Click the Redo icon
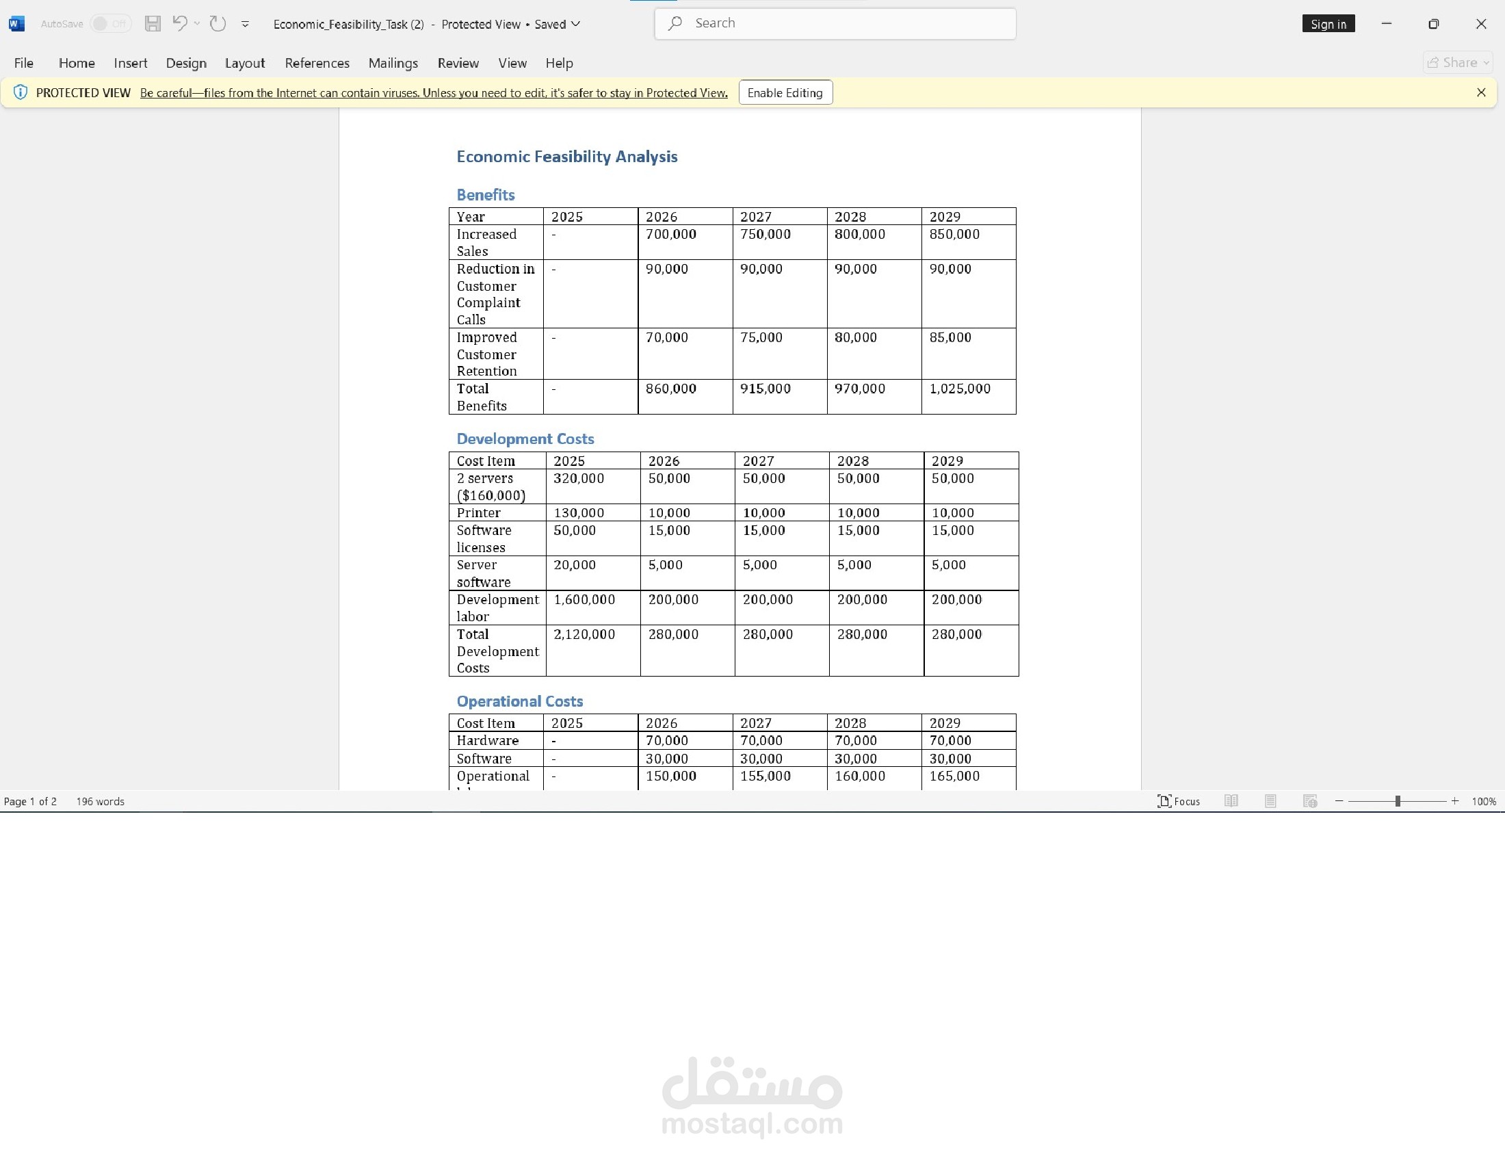1505x1163 pixels. point(218,24)
